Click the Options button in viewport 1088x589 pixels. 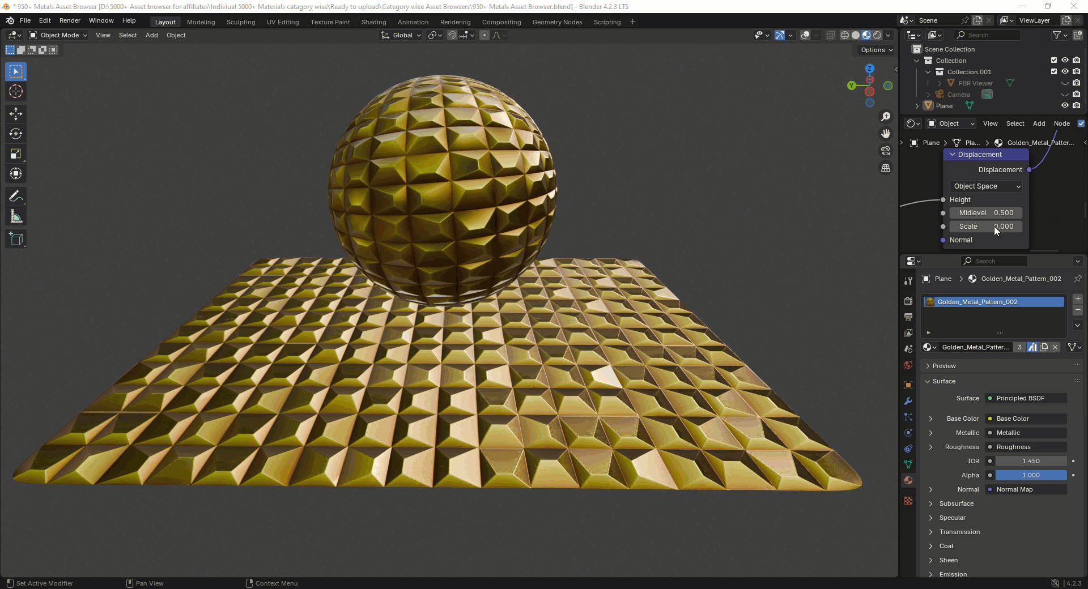(876, 50)
